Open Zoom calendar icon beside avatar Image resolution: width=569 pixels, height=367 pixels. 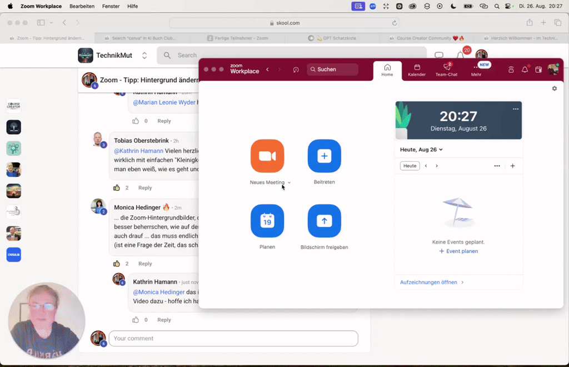(538, 70)
